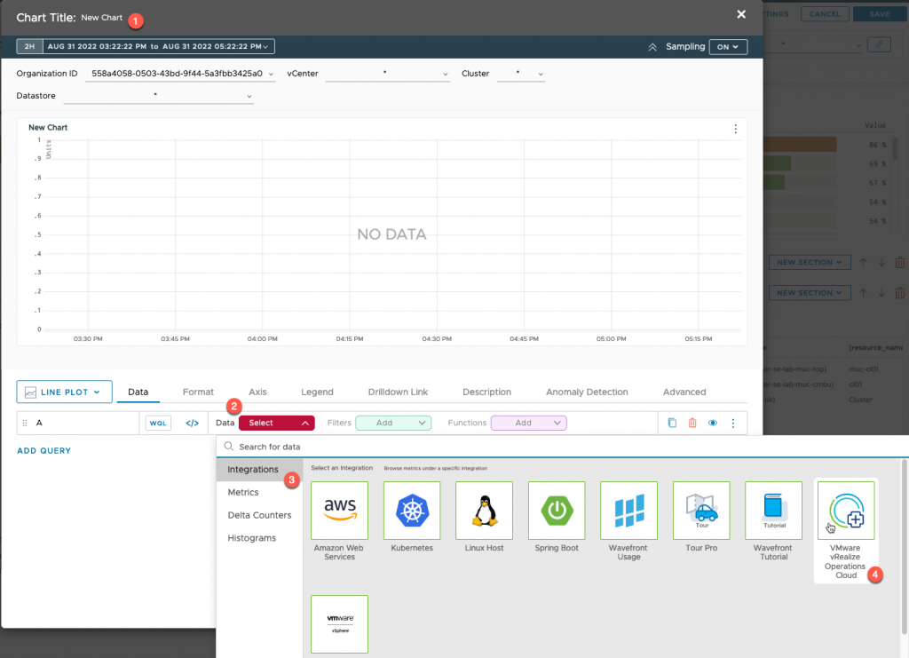Screen dimensions: 909x658
Task: Collapse the Data Select dropdown
Action: [277, 423]
